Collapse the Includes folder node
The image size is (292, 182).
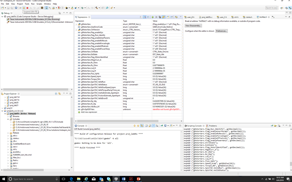coord(8,119)
